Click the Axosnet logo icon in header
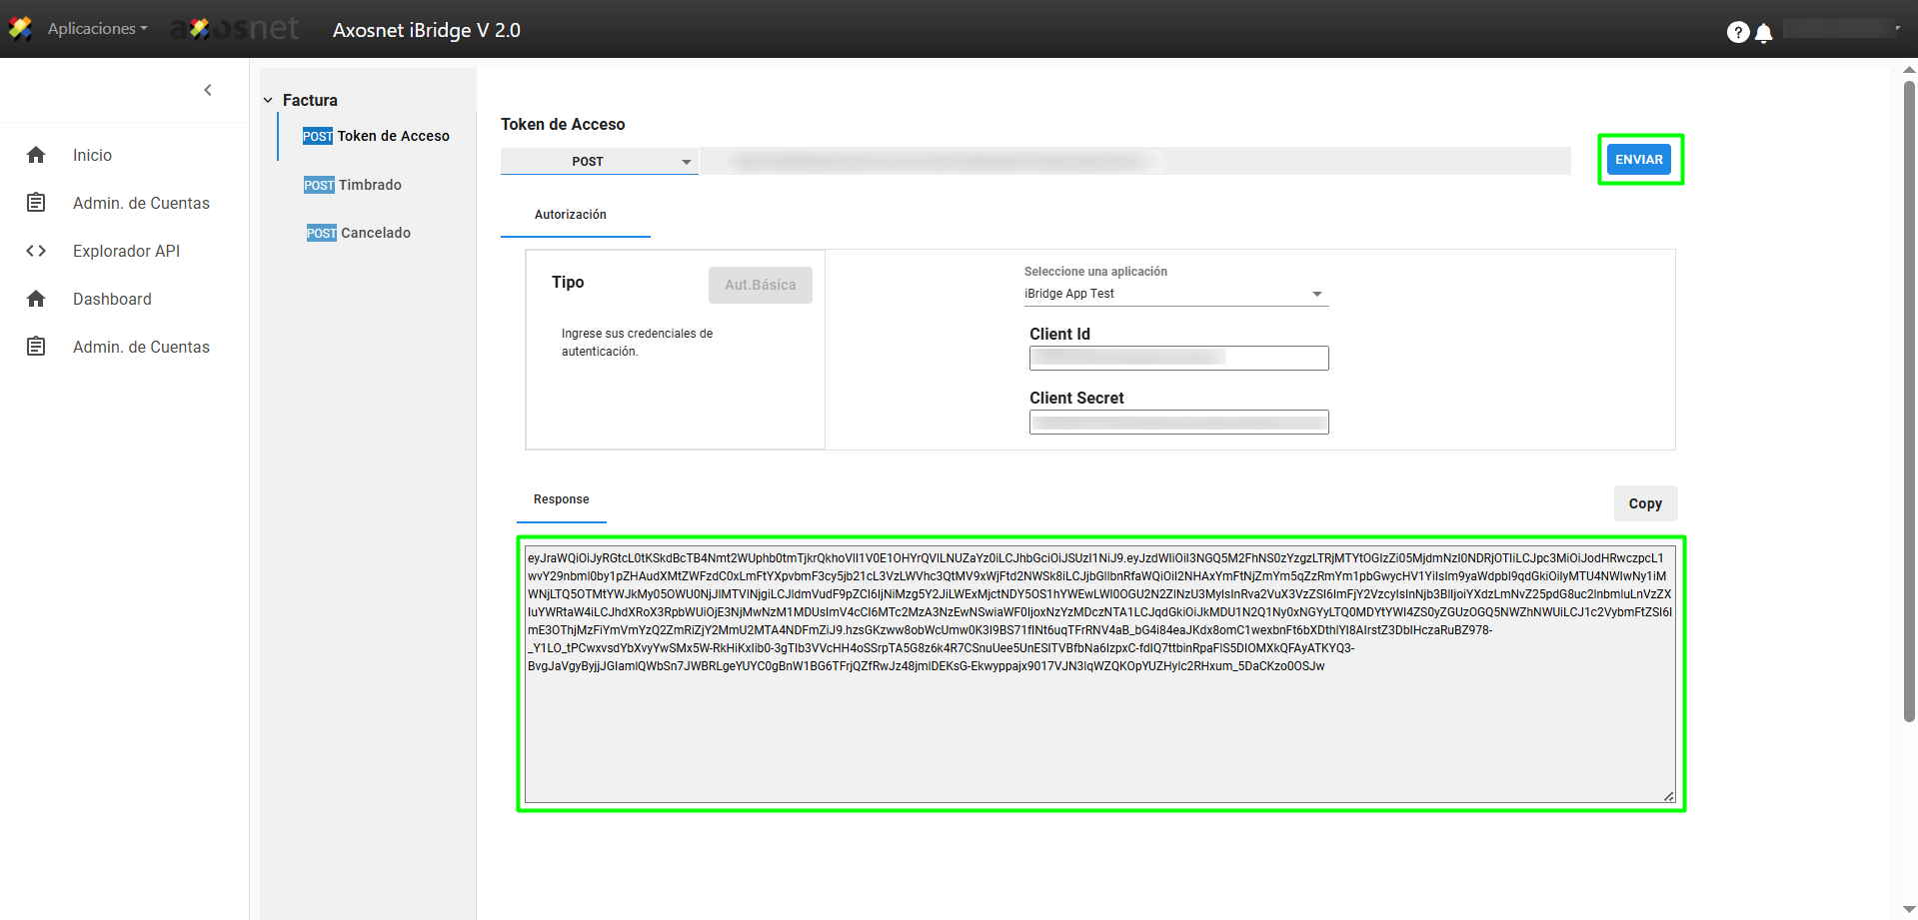 coord(20,29)
